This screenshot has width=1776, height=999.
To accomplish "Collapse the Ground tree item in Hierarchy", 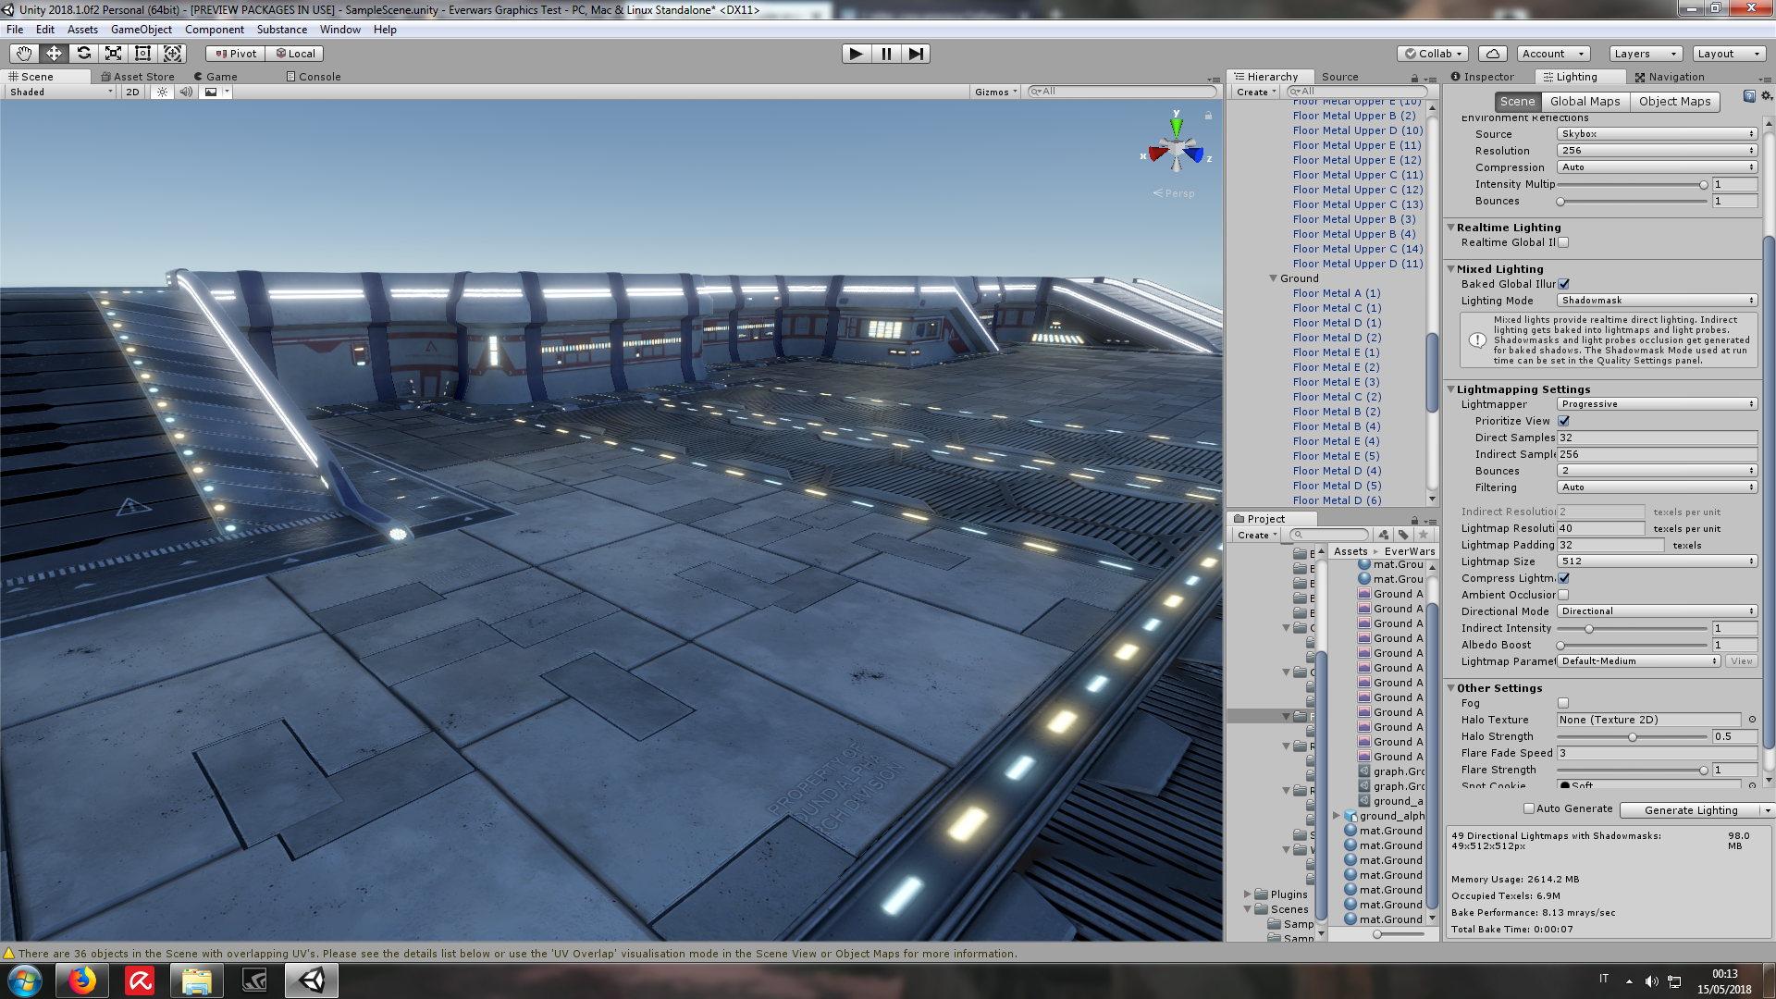I will 1273,278.
